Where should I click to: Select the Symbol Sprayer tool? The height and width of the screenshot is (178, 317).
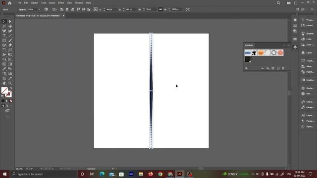4,74
